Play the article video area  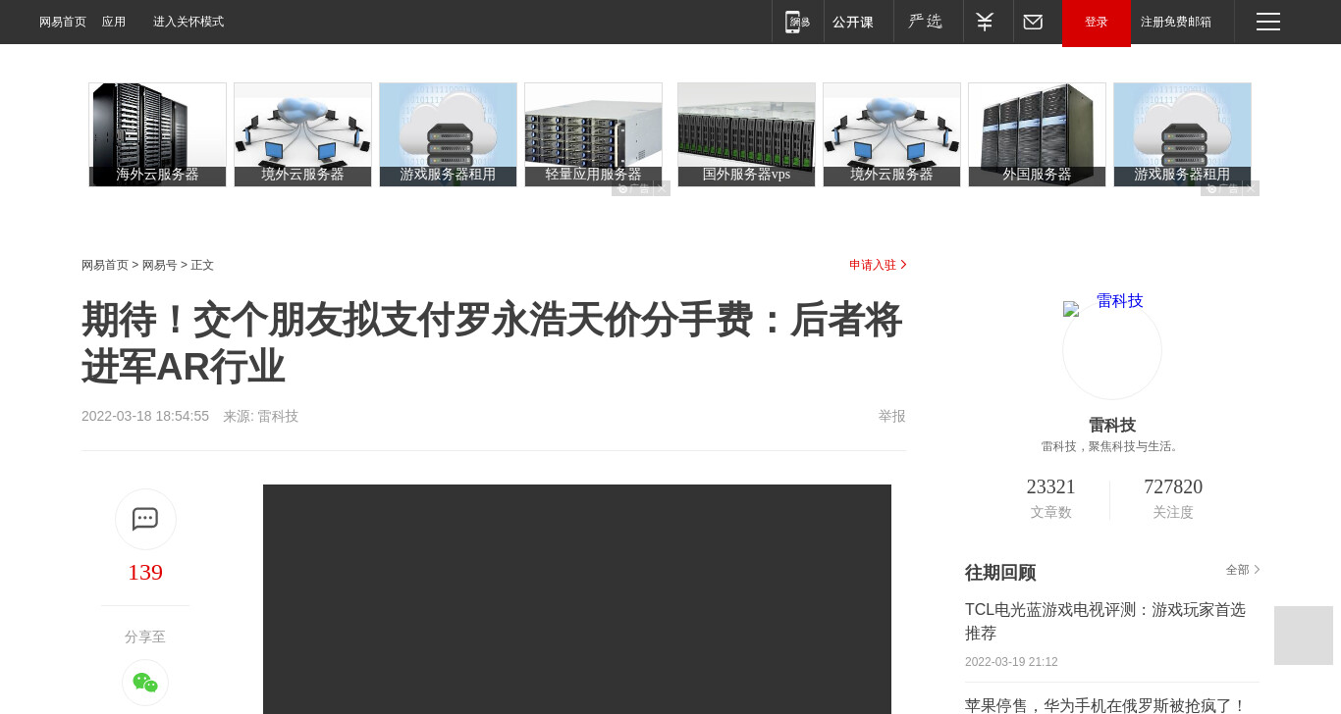pyautogui.click(x=577, y=599)
